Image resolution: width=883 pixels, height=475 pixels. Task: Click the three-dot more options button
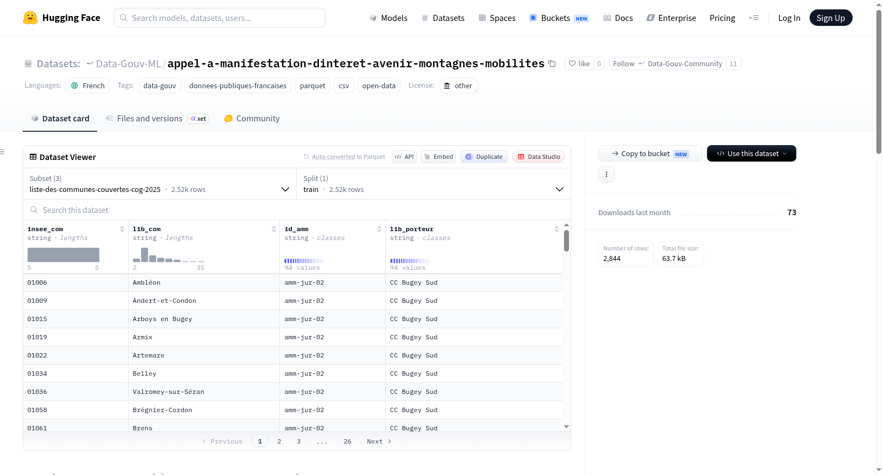click(607, 174)
